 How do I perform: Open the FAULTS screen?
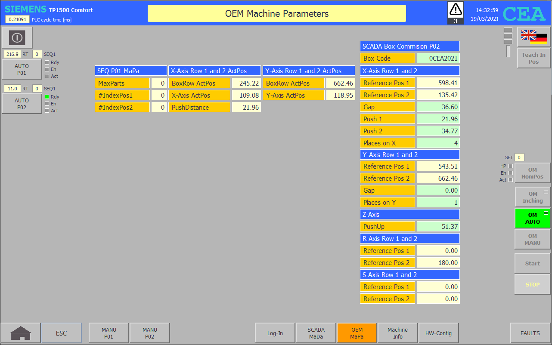(x=530, y=333)
